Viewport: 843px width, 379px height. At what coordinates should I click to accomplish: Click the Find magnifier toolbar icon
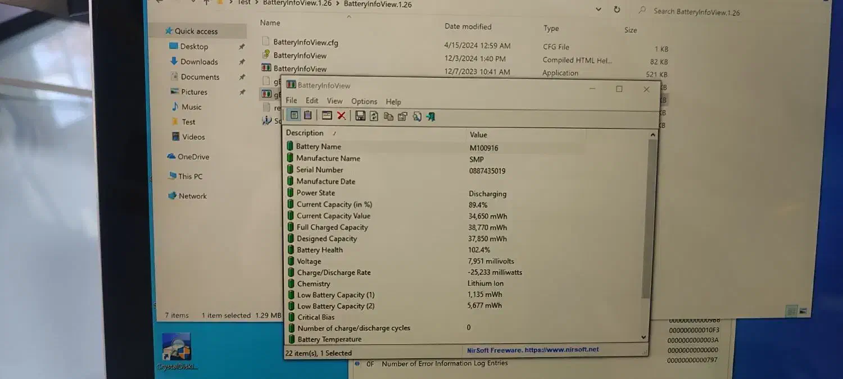pos(417,116)
